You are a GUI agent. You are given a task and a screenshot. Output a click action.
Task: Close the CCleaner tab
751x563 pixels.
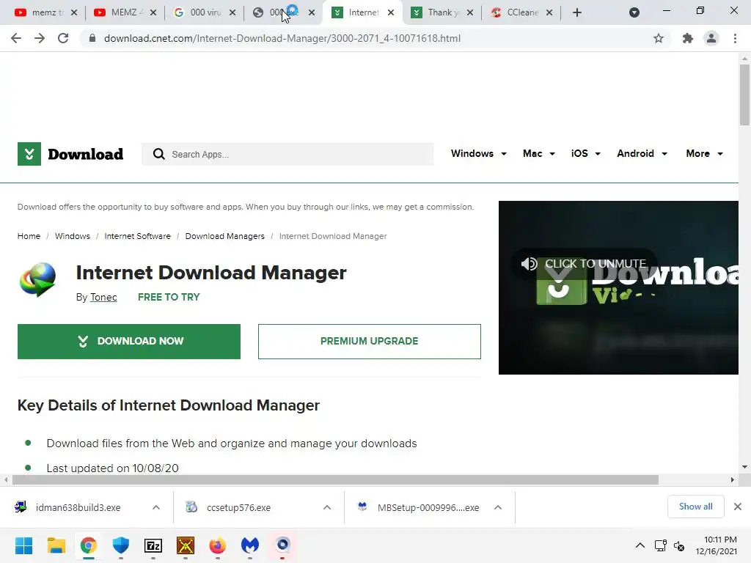549,12
